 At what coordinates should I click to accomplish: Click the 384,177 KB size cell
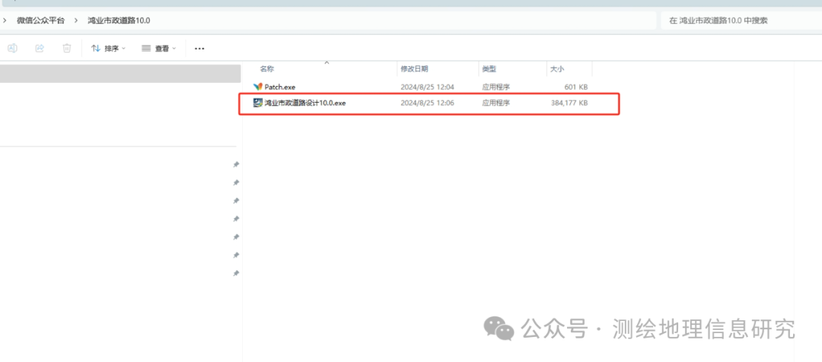(x=569, y=103)
